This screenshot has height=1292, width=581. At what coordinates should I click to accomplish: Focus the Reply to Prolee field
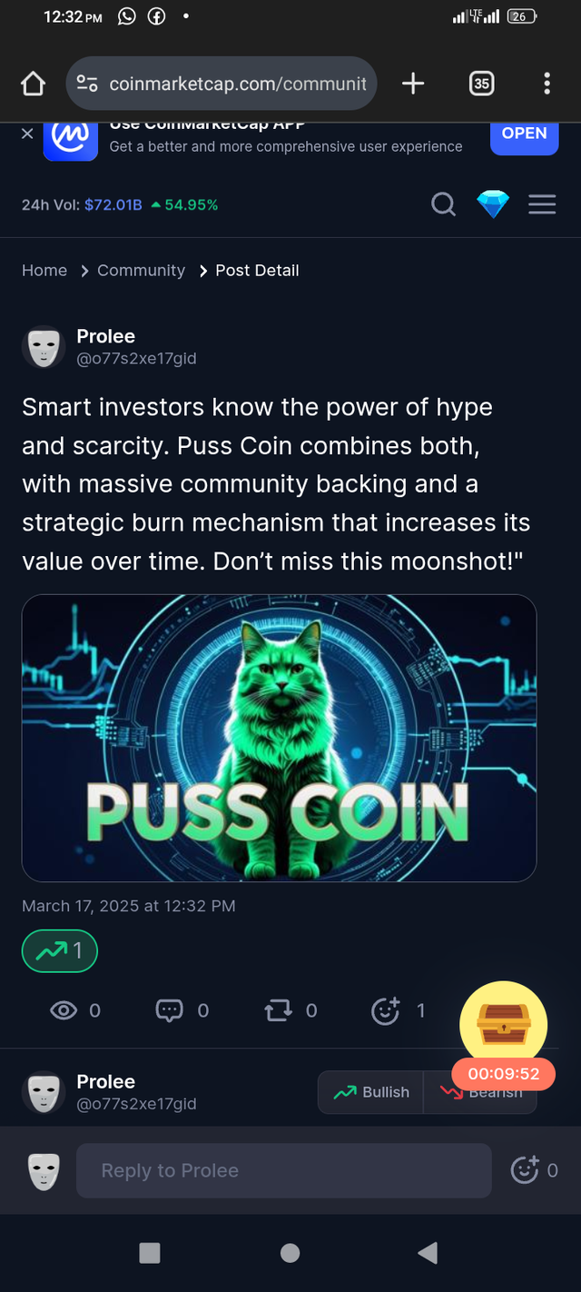283,1170
